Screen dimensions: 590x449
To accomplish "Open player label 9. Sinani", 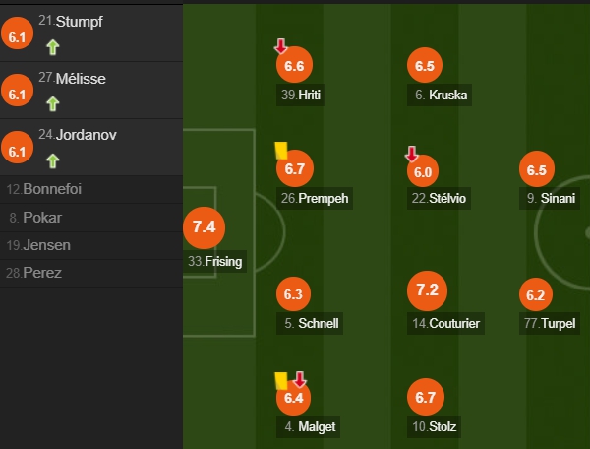I will (550, 198).
